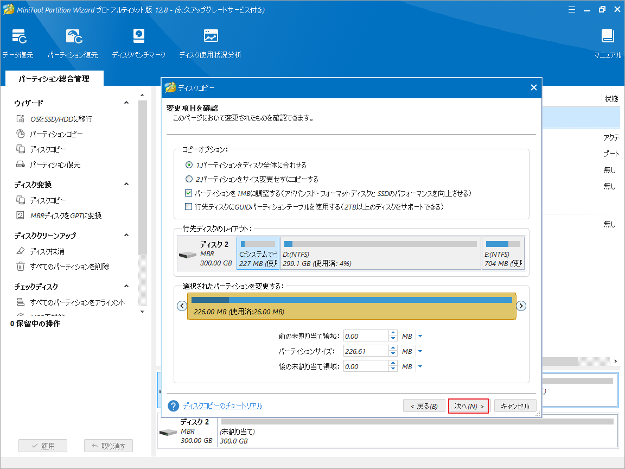Increase 前の未割り当て領域 value with up spinner
This screenshot has width=625, height=469.
[393, 333]
